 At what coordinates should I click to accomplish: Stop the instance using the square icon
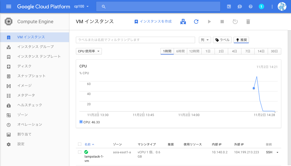[x=222, y=21]
